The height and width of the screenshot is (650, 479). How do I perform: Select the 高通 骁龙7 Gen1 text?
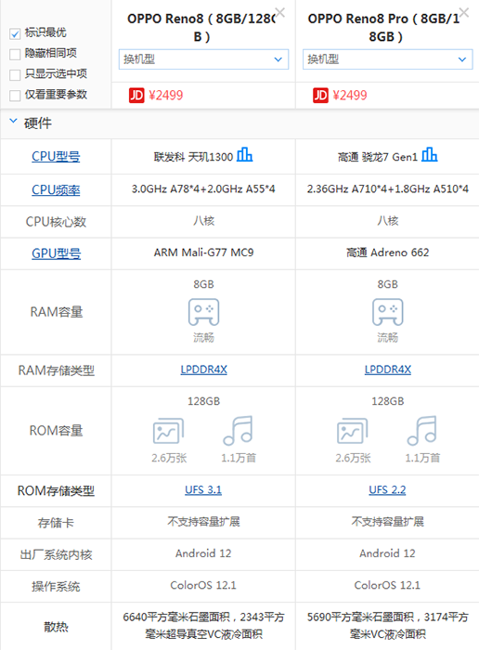(378, 157)
